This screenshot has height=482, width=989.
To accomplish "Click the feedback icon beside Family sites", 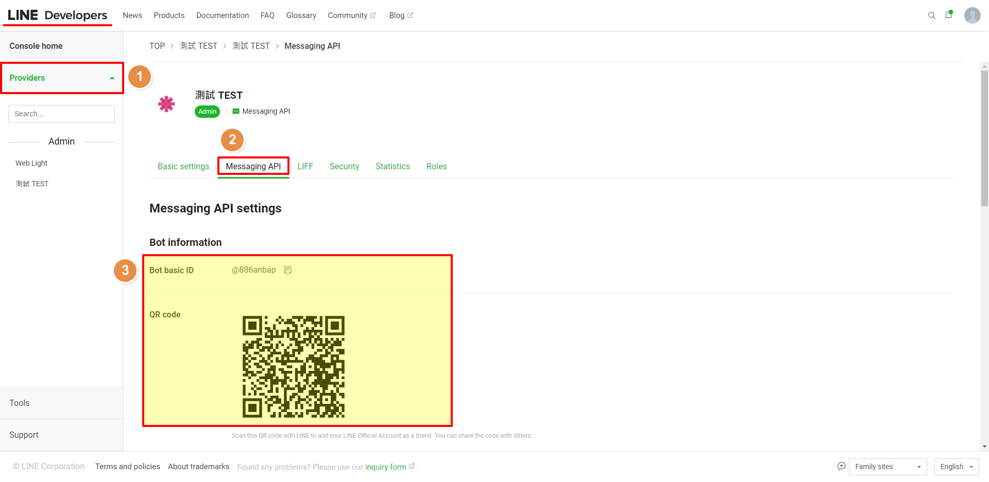I will pyautogui.click(x=841, y=466).
